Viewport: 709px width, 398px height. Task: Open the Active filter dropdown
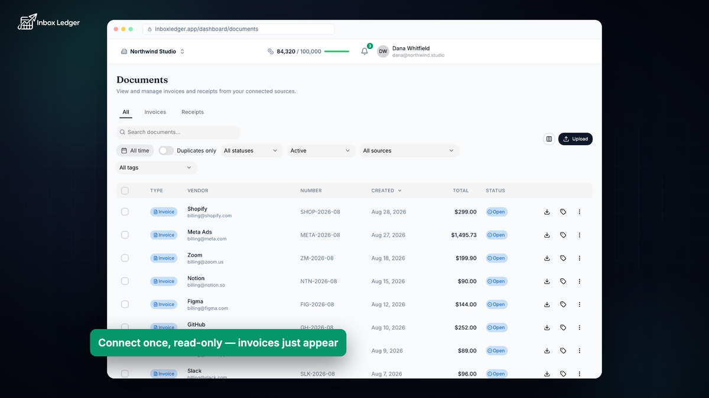pyautogui.click(x=321, y=150)
